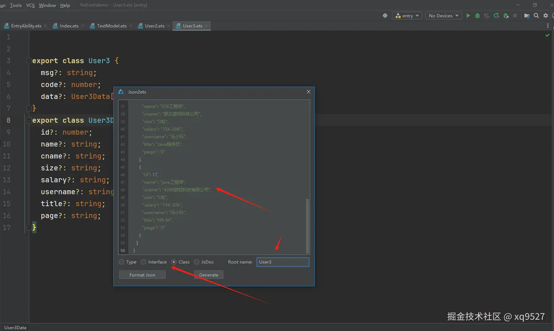Select the Class radio option
Screen dimensions: 554x331
[x=174, y=262]
